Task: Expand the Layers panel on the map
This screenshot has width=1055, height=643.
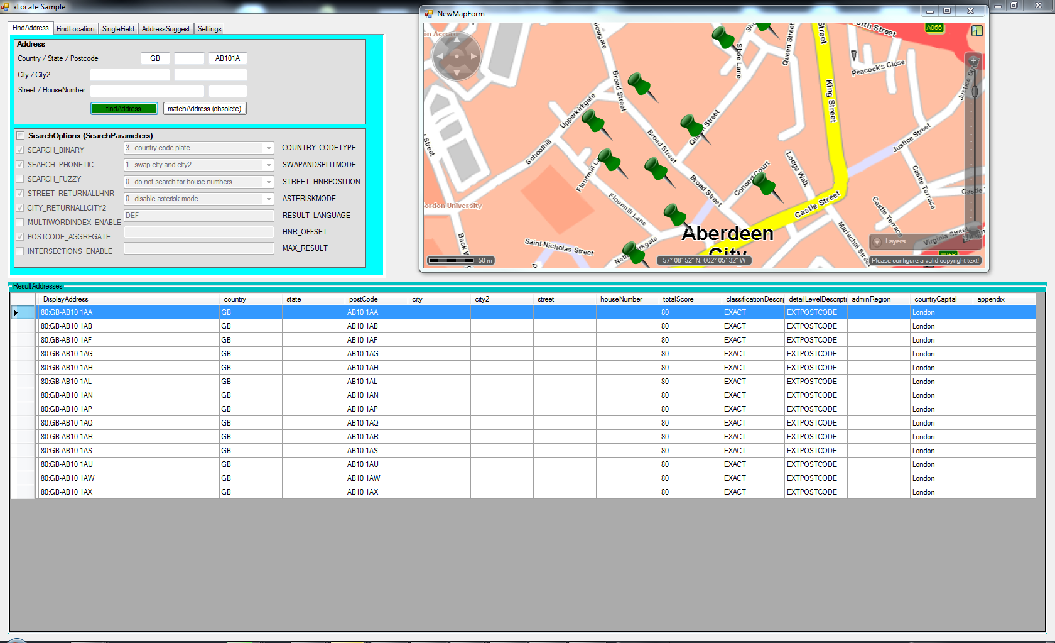Action: click(x=877, y=242)
